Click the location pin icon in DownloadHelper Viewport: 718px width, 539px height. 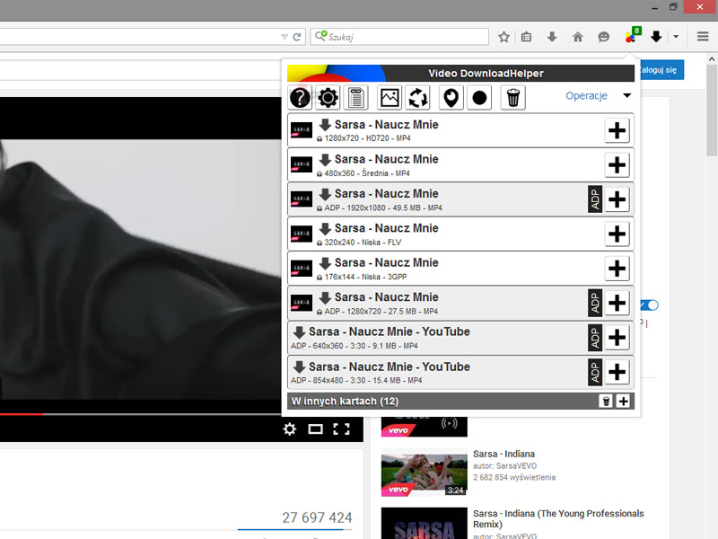coord(451,98)
